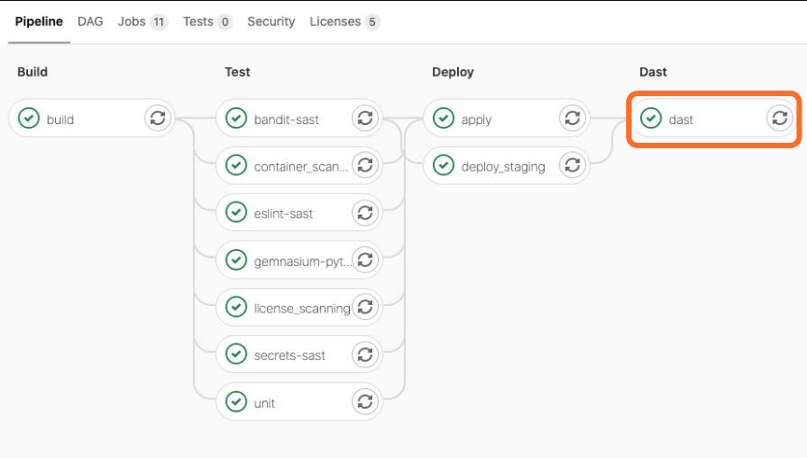Go to the Security tab
Image resolution: width=807 pixels, height=458 pixels.
coord(271,21)
